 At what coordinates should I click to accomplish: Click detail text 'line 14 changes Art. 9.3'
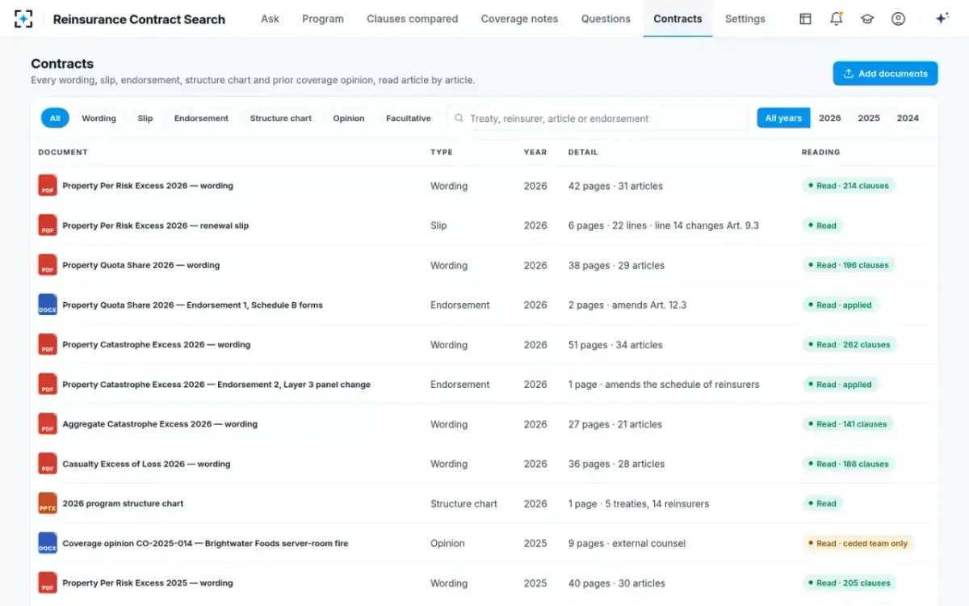pyautogui.click(x=707, y=225)
